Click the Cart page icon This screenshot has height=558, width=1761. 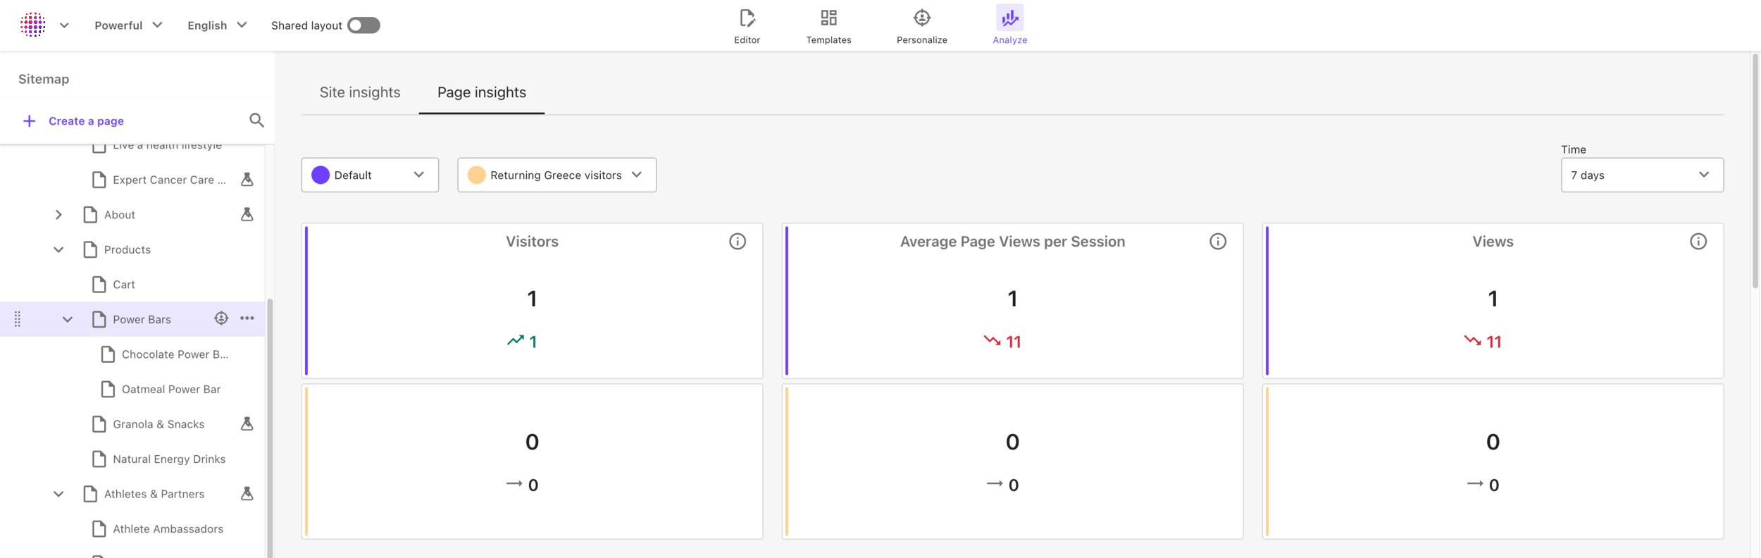pyautogui.click(x=99, y=285)
